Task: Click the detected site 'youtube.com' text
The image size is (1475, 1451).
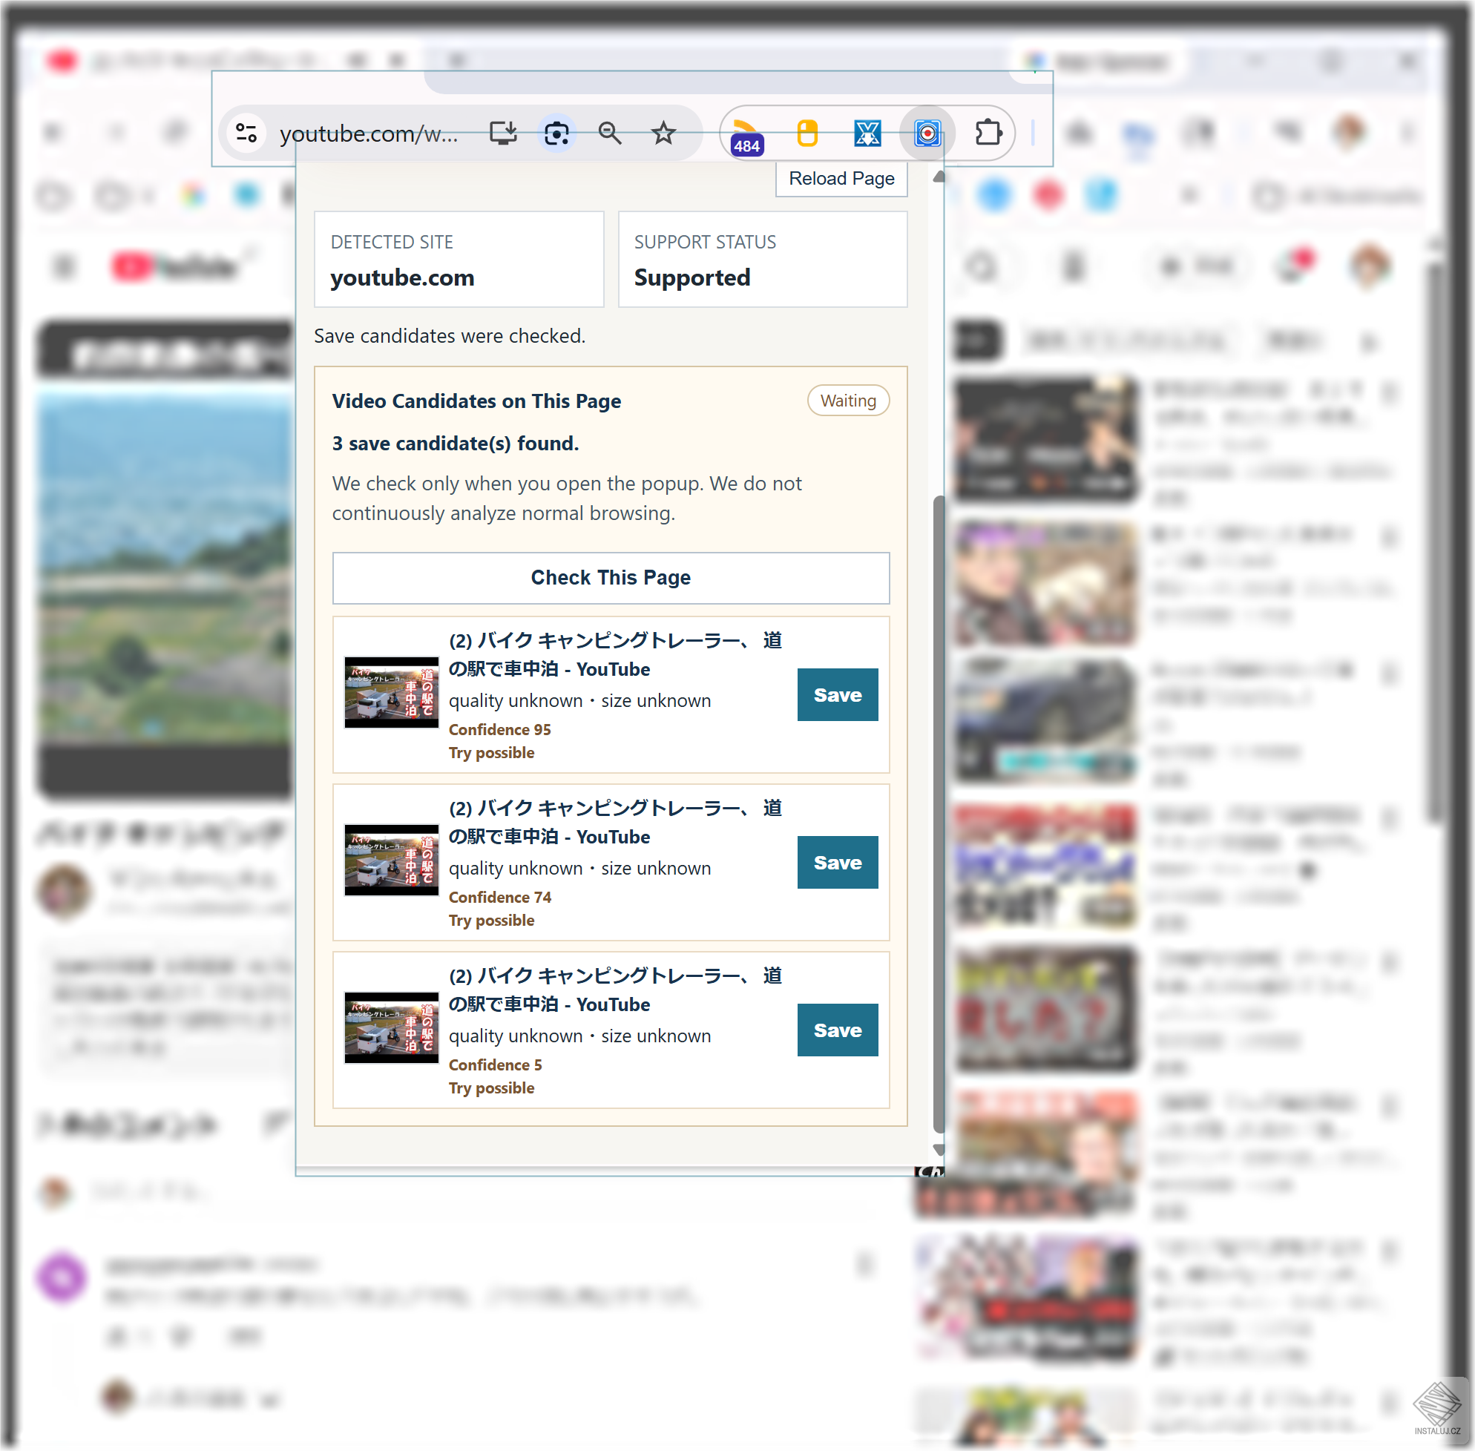Action: tap(401, 277)
